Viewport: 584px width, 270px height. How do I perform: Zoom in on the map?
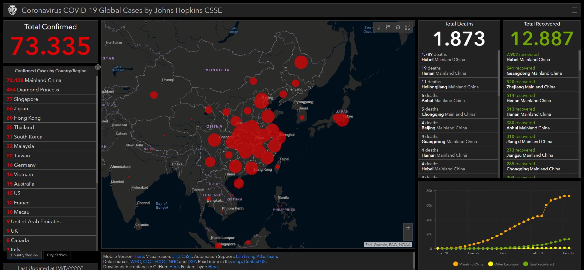[x=408, y=228]
